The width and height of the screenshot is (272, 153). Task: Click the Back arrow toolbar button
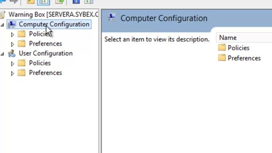tap(3, 1)
